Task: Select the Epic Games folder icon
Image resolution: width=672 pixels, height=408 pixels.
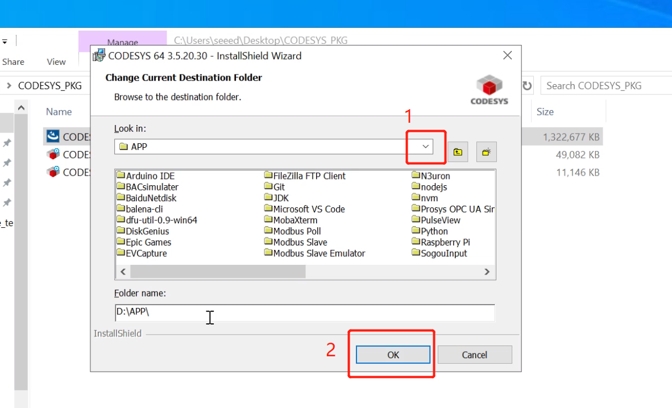Action: pyautogui.click(x=121, y=242)
